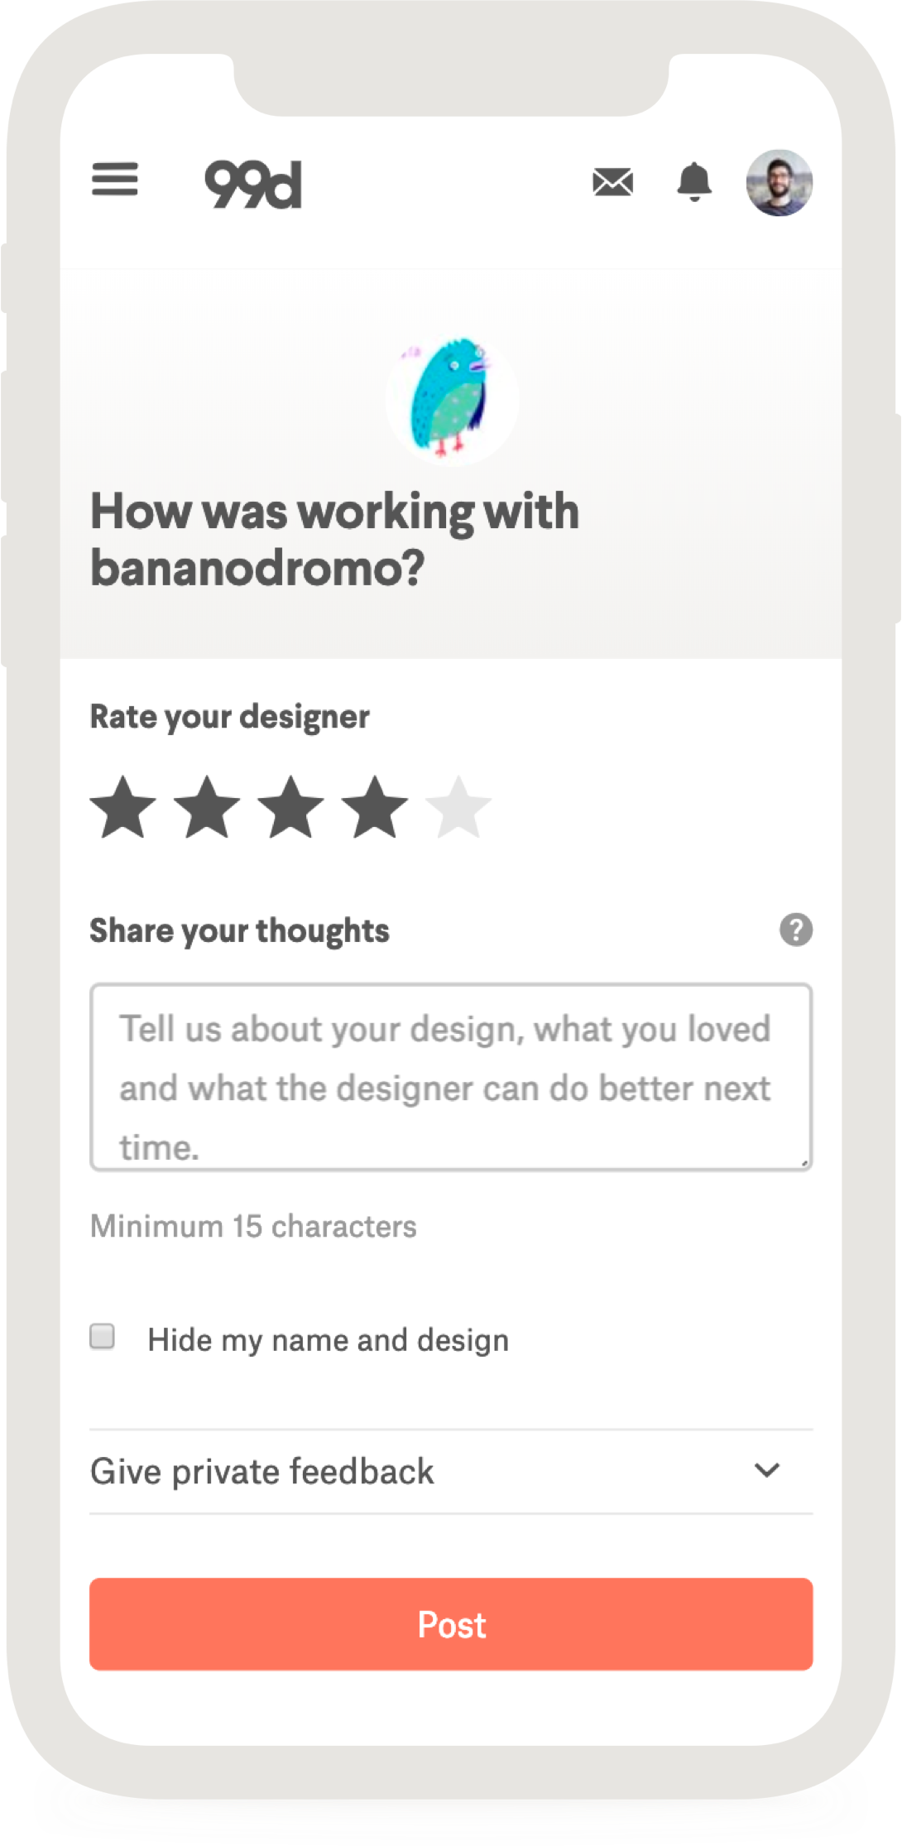Click the "How was working with bananodromo?" heading
902x1846 pixels.
[334, 539]
